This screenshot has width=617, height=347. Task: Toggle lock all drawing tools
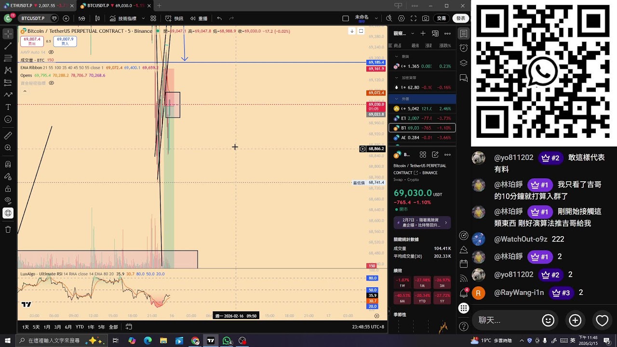(x=8, y=188)
